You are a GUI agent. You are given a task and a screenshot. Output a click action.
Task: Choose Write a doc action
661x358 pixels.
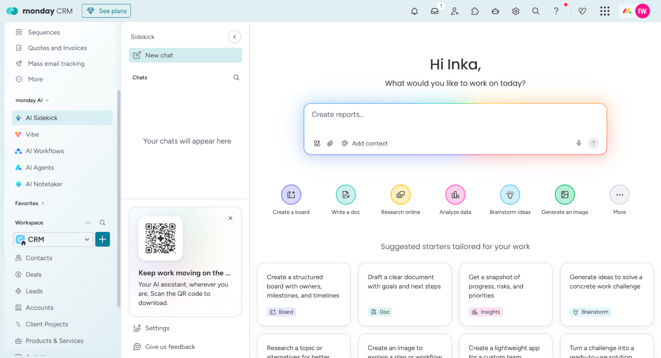pos(346,200)
